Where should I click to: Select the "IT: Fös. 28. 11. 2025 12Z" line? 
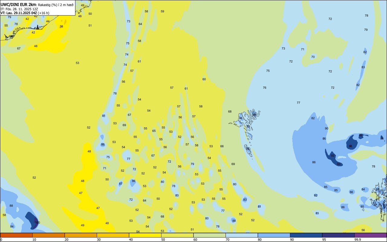point(19,9)
